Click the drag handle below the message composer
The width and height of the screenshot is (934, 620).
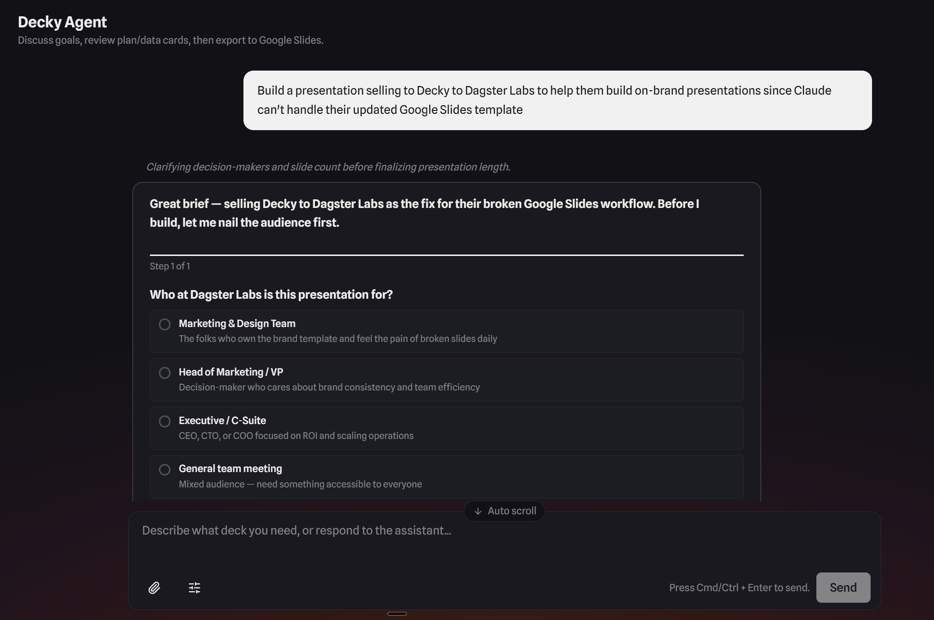(x=397, y=614)
